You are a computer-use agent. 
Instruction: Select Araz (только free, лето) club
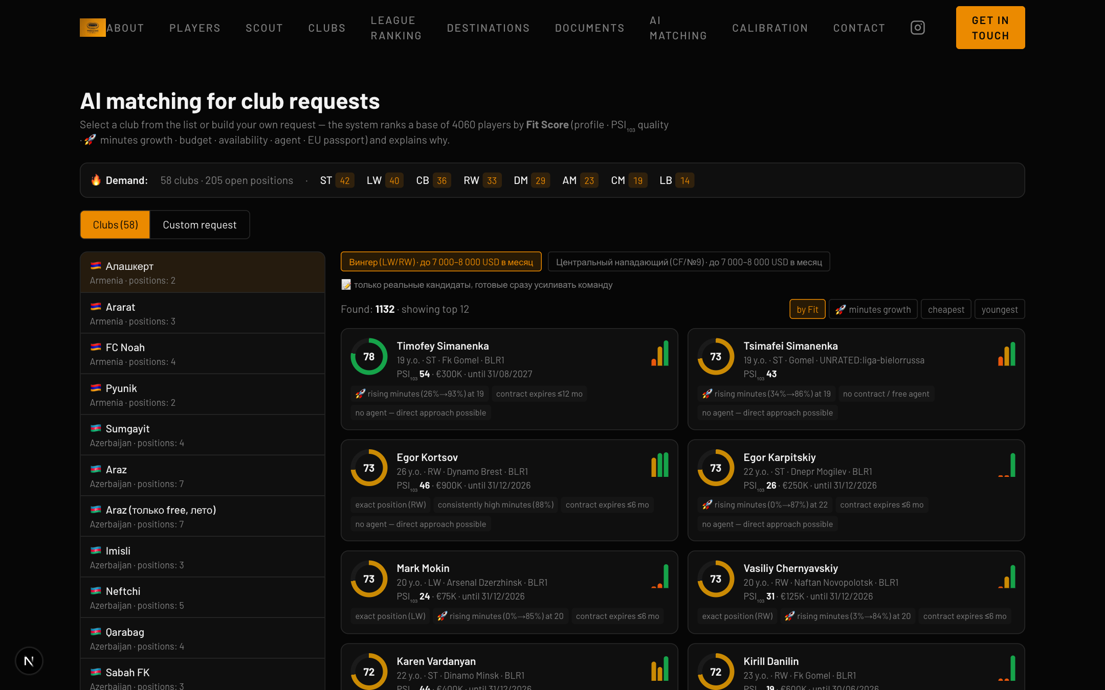[203, 516]
